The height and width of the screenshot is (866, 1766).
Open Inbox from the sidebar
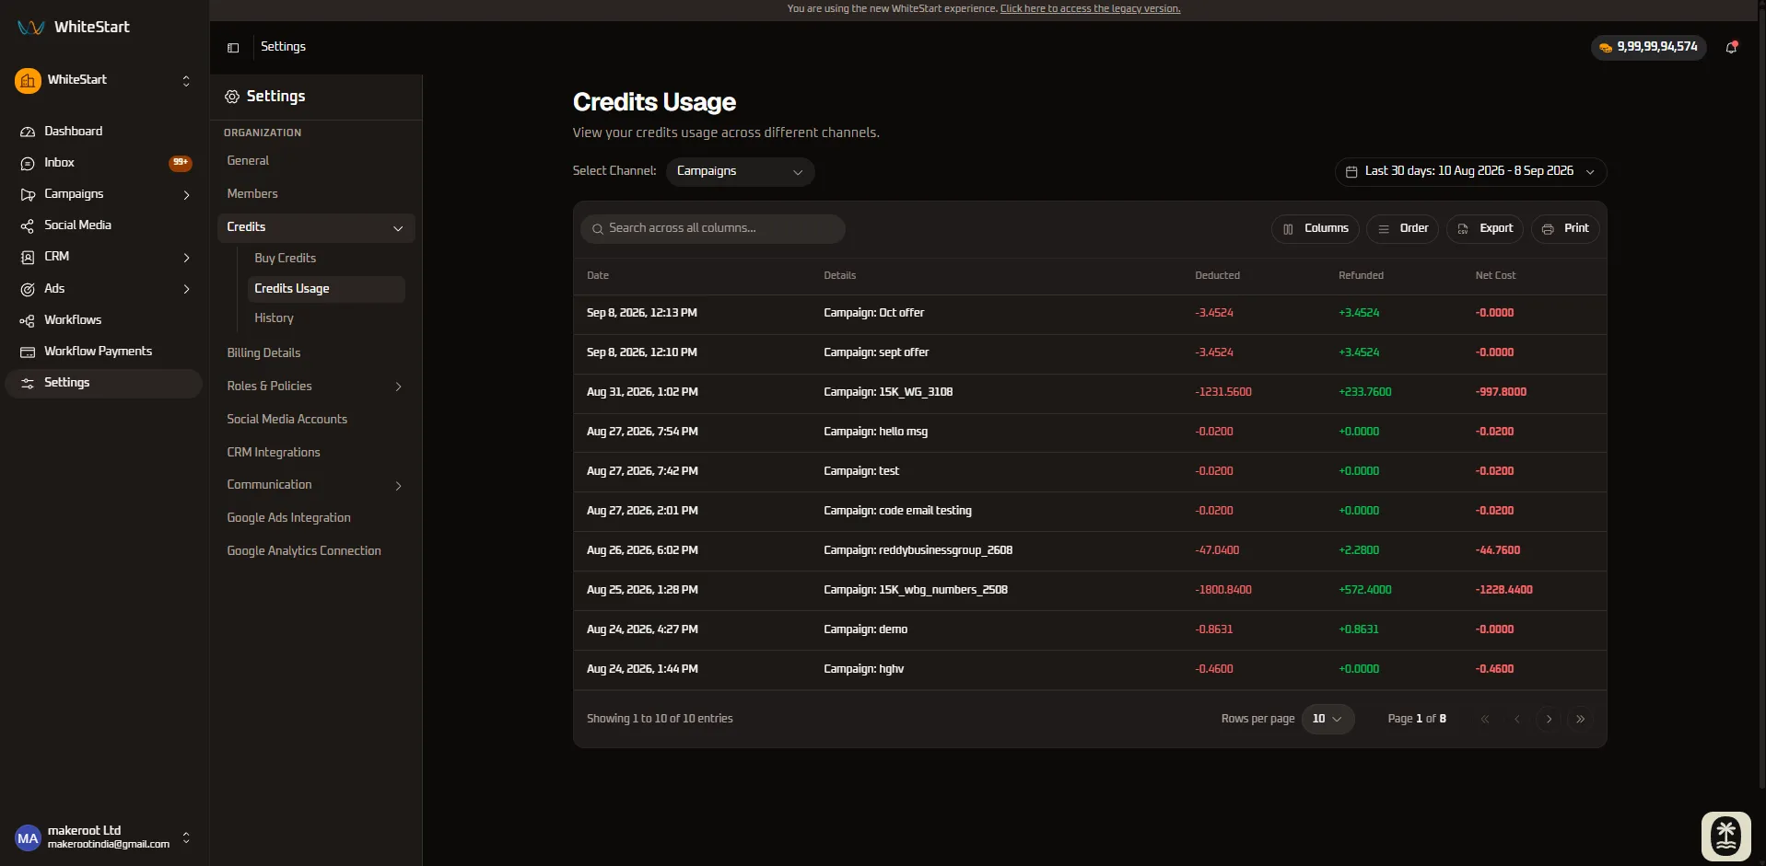pos(103,163)
